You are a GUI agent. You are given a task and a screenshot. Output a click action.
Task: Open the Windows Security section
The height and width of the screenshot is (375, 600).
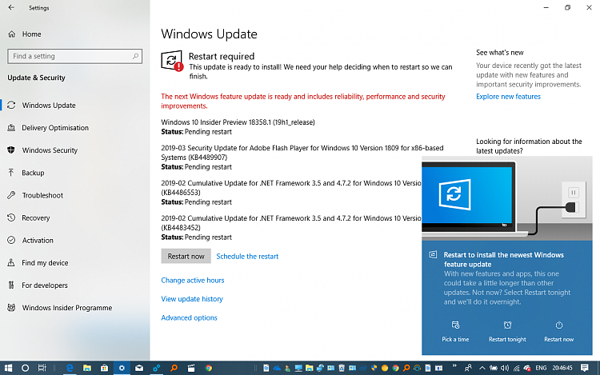click(x=50, y=150)
